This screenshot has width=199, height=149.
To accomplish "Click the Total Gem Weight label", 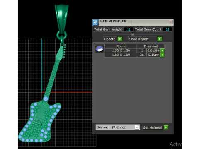I will [x=108, y=29].
